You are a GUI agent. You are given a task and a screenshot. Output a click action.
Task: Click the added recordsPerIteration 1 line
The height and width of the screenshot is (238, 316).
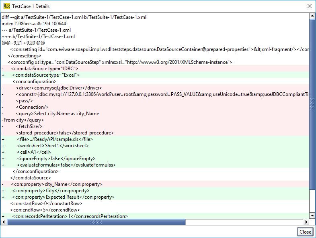click(x=155, y=216)
